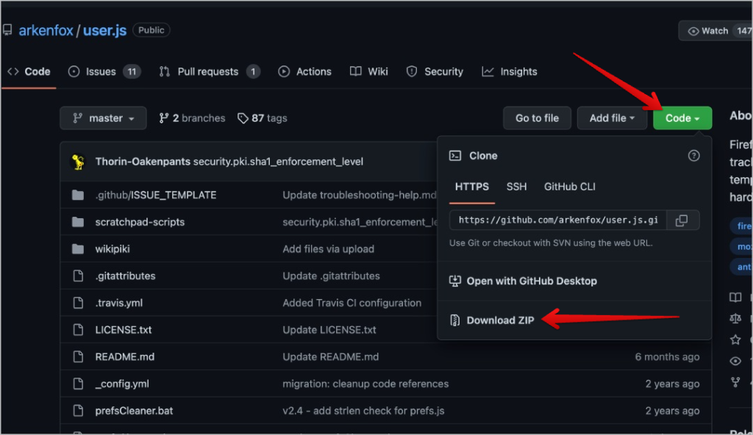Open the wikipiki folder
753x435 pixels.
point(113,248)
